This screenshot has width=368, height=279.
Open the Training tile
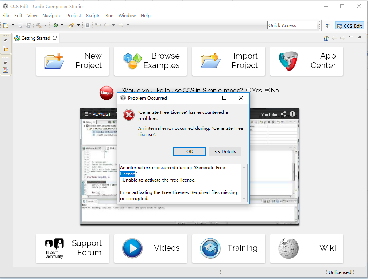[x=229, y=248]
